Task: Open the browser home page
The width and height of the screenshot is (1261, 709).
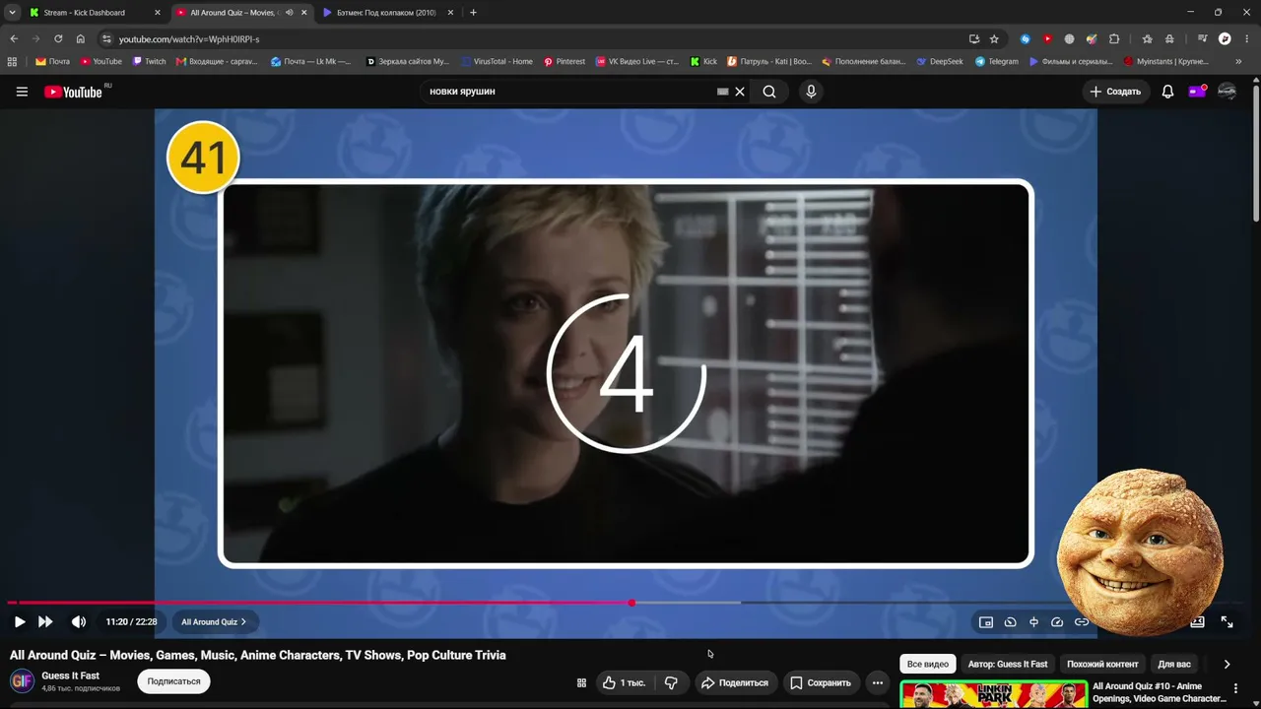Action: coord(81,38)
